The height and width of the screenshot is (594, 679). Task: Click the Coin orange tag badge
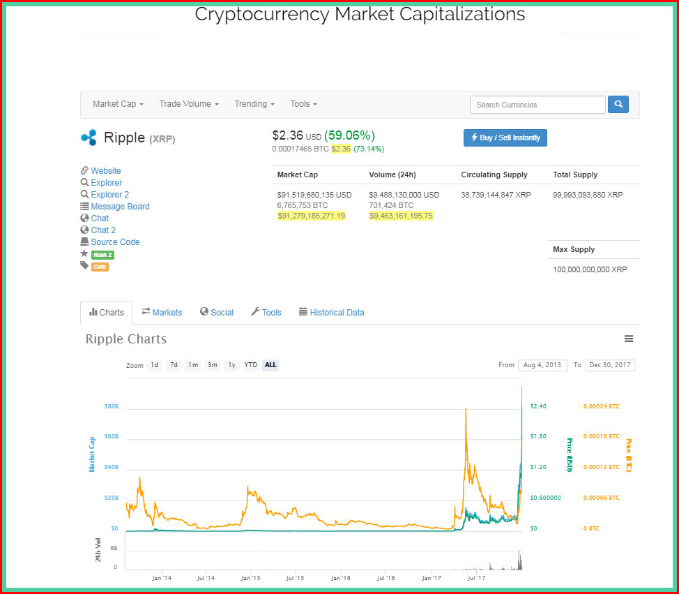coord(100,267)
